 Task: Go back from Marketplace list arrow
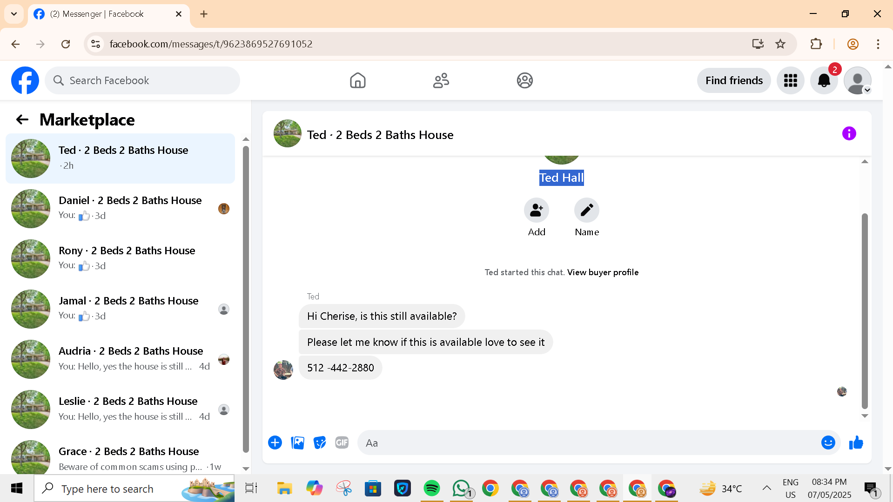tap(22, 120)
